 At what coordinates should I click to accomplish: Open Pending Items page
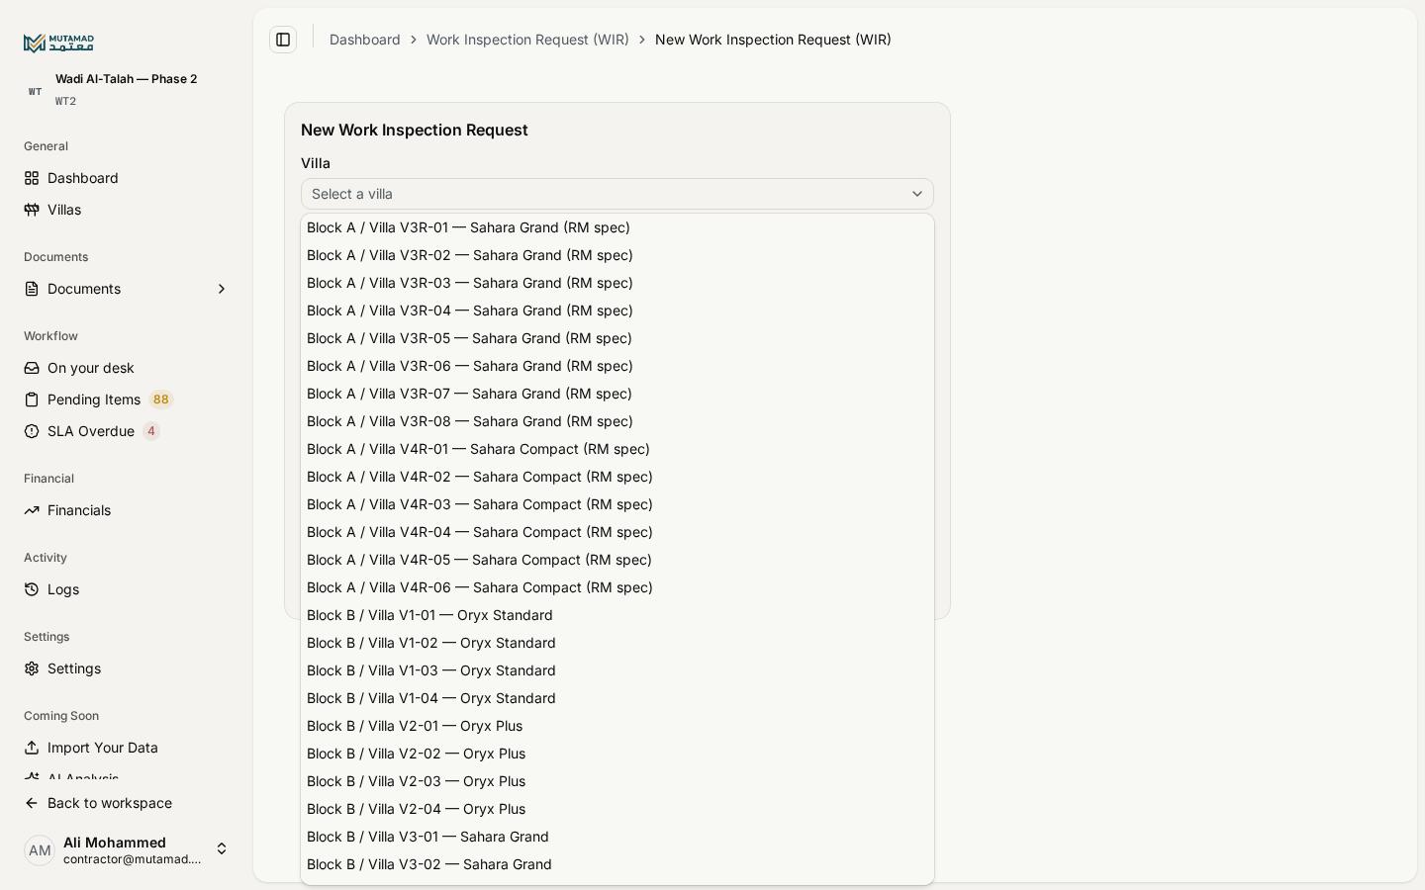click(127, 400)
